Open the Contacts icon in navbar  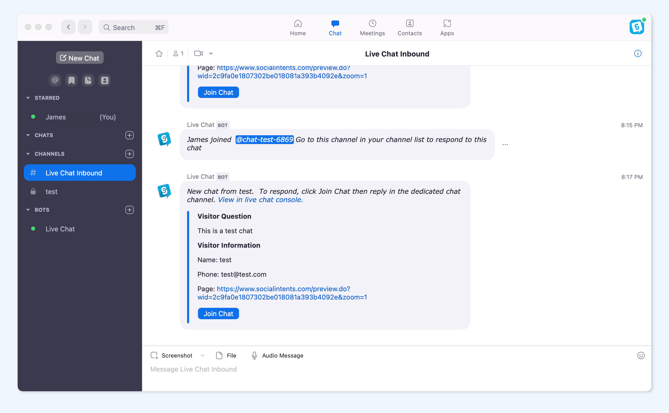tap(410, 27)
